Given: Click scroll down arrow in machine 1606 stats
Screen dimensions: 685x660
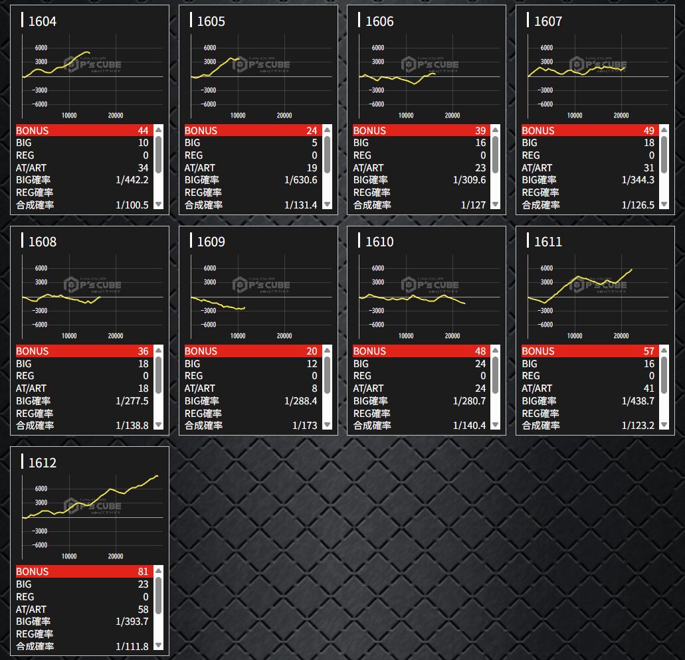Looking at the screenshot, I should pos(496,205).
